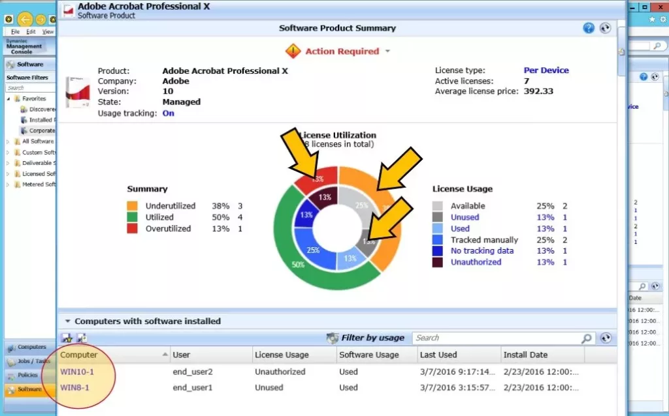Viewport: 669px width, 416px height.
Task: Click the end_user2 cell
Action: tap(193, 372)
